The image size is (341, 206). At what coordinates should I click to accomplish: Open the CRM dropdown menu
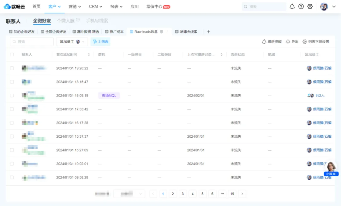click(95, 6)
